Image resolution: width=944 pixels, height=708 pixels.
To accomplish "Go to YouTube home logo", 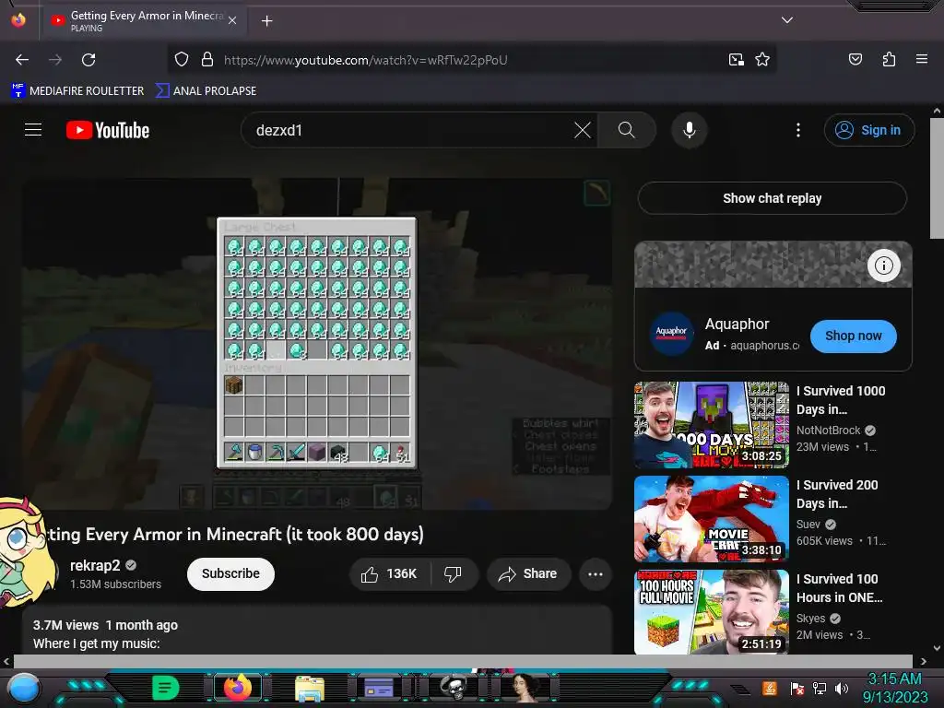I will (x=108, y=130).
